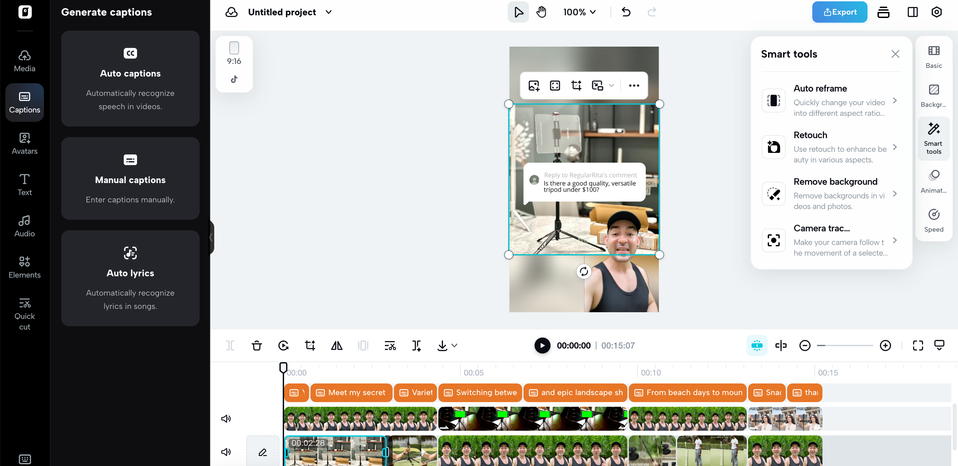The height and width of the screenshot is (466, 958).
Task: Click the timeline zoom slider
Action: pyautogui.click(x=845, y=346)
